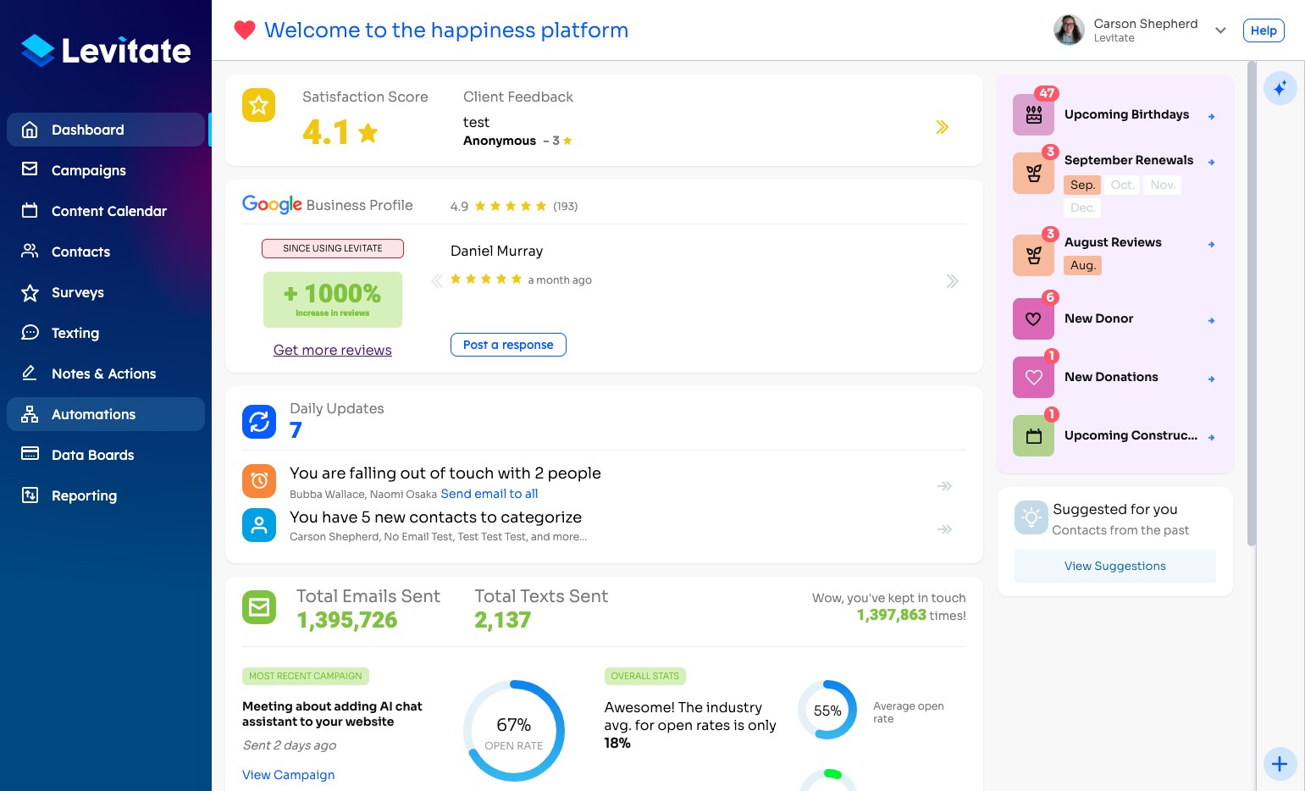Click the New Donations heart icon
Image resolution: width=1305 pixels, height=791 pixels.
(x=1033, y=378)
